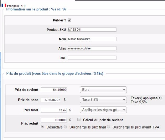Select the Désactivé radio option
Screen dimensions: 165x140
[42, 127]
